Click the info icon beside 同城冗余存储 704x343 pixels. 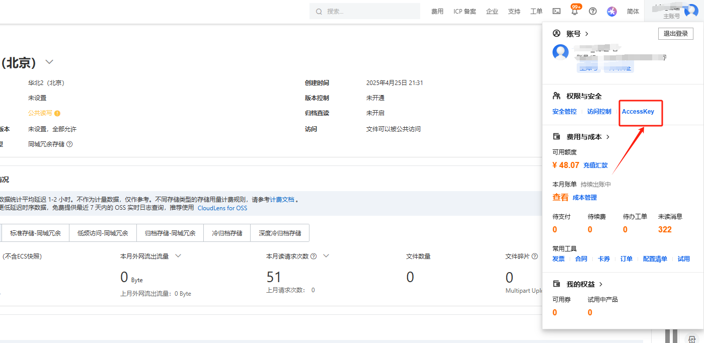[x=69, y=144]
